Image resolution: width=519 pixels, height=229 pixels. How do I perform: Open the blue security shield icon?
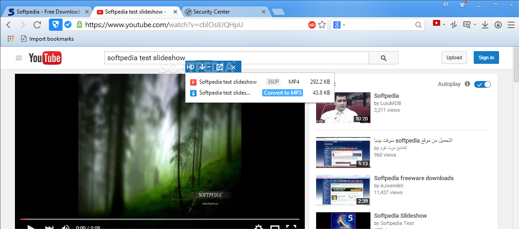(x=56, y=25)
